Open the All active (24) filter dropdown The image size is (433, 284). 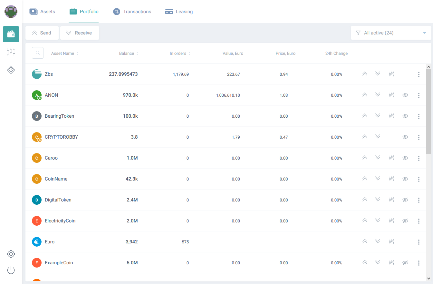pyautogui.click(x=391, y=33)
